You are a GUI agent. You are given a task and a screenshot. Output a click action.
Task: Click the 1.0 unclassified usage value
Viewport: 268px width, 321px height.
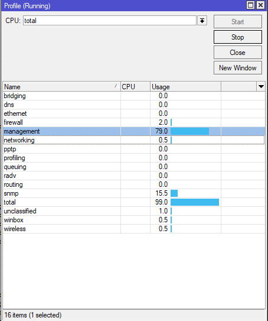163,211
